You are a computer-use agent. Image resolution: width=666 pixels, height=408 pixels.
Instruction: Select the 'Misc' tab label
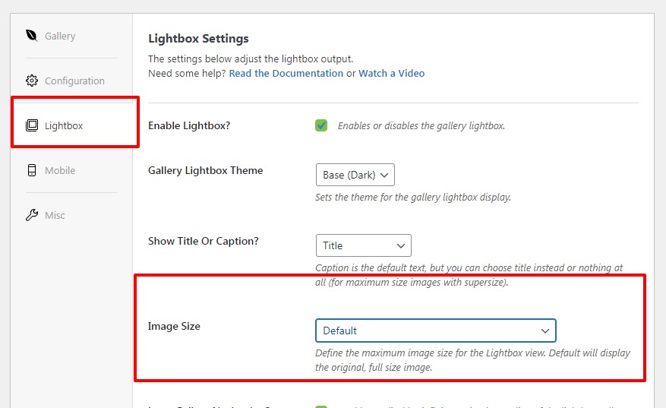click(55, 215)
